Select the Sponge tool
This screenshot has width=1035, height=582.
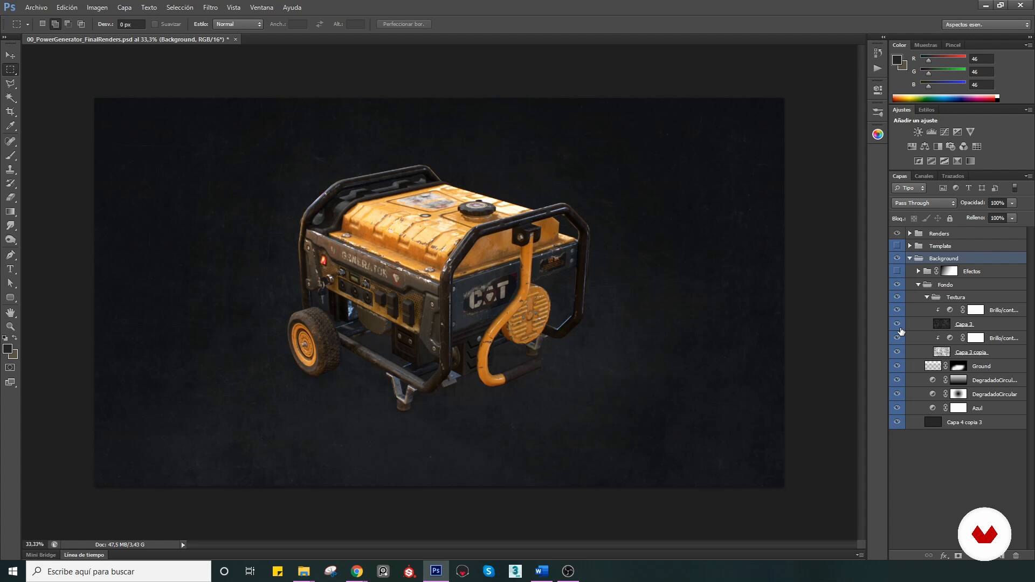point(10,239)
